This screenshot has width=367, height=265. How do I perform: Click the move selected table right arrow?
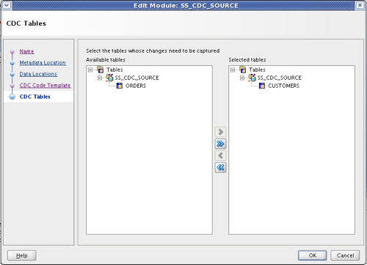220,132
